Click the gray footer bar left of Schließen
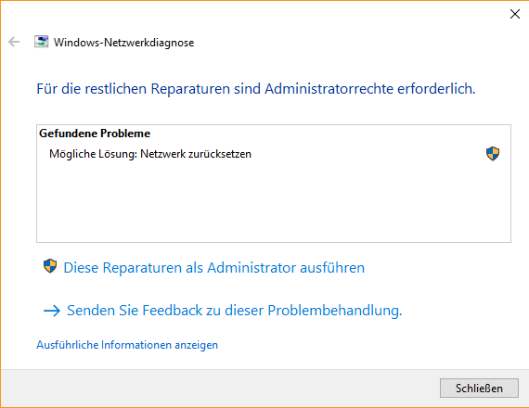Image resolution: width=529 pixels, height=408 pixels. (x=219, y=389)
